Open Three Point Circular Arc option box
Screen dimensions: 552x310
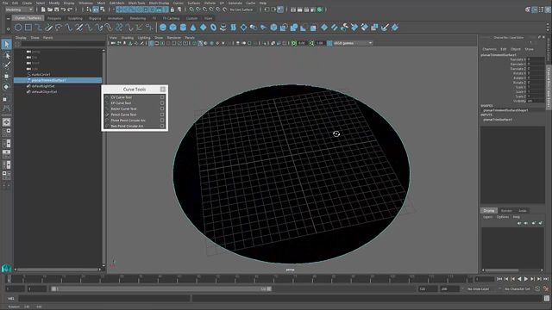[162, 121]
